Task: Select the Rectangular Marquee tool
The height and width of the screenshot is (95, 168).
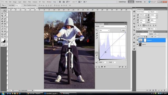Action: 2,11
